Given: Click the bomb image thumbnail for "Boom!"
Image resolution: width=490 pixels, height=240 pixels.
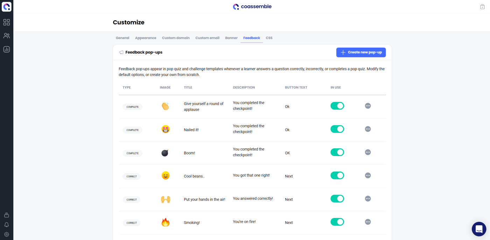Looking at the screenshot, I should point(165,153).
